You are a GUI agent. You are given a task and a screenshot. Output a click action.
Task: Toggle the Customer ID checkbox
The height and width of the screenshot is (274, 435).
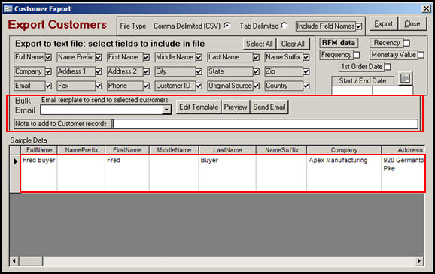(199, 86)
